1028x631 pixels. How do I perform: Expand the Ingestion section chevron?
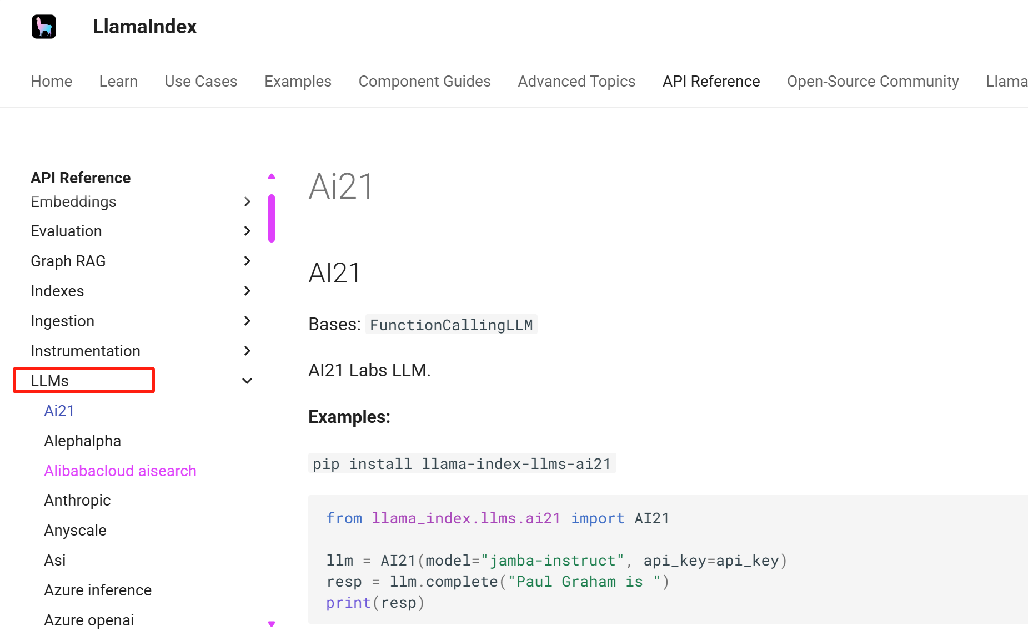pos(247,321)
